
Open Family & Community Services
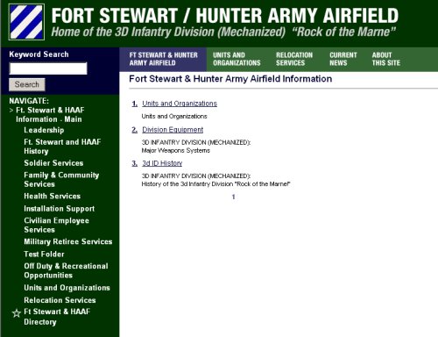click(x=61, y=180)
